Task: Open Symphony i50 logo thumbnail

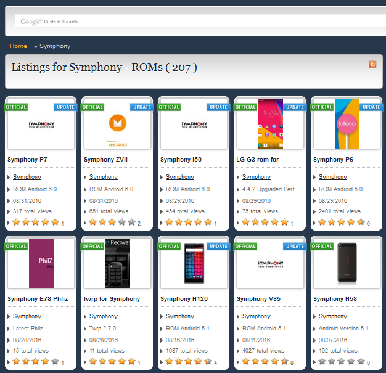Action: click(x=194, y=124)
